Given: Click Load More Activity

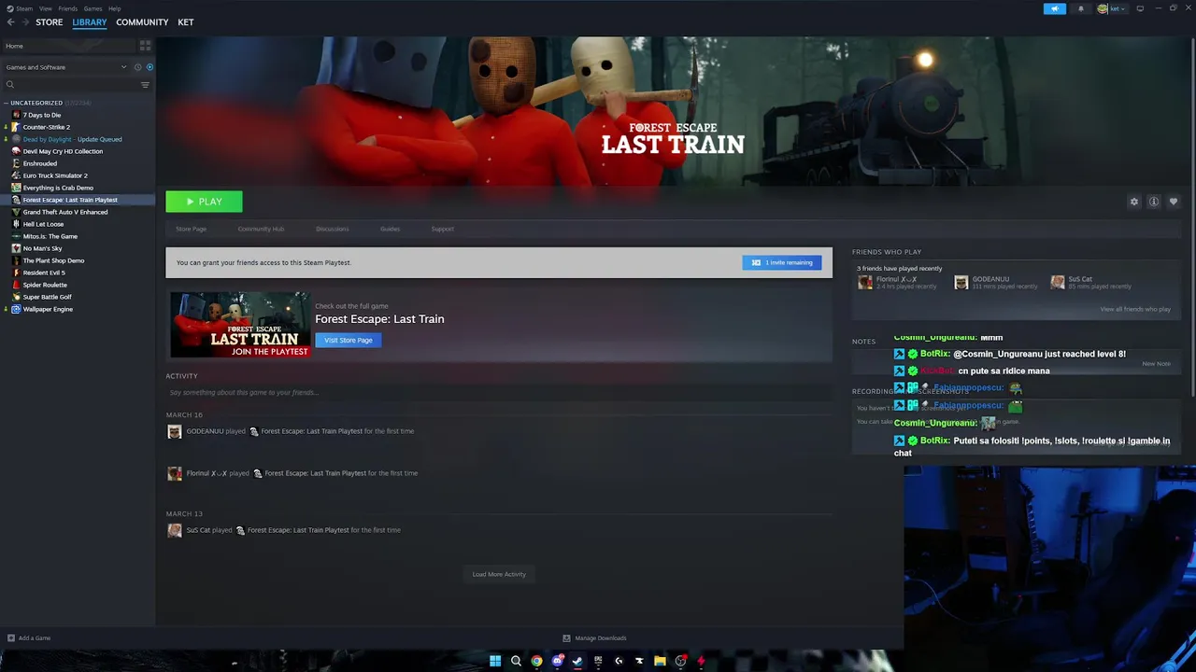Looking at the screenshot, I should point(499,574).
